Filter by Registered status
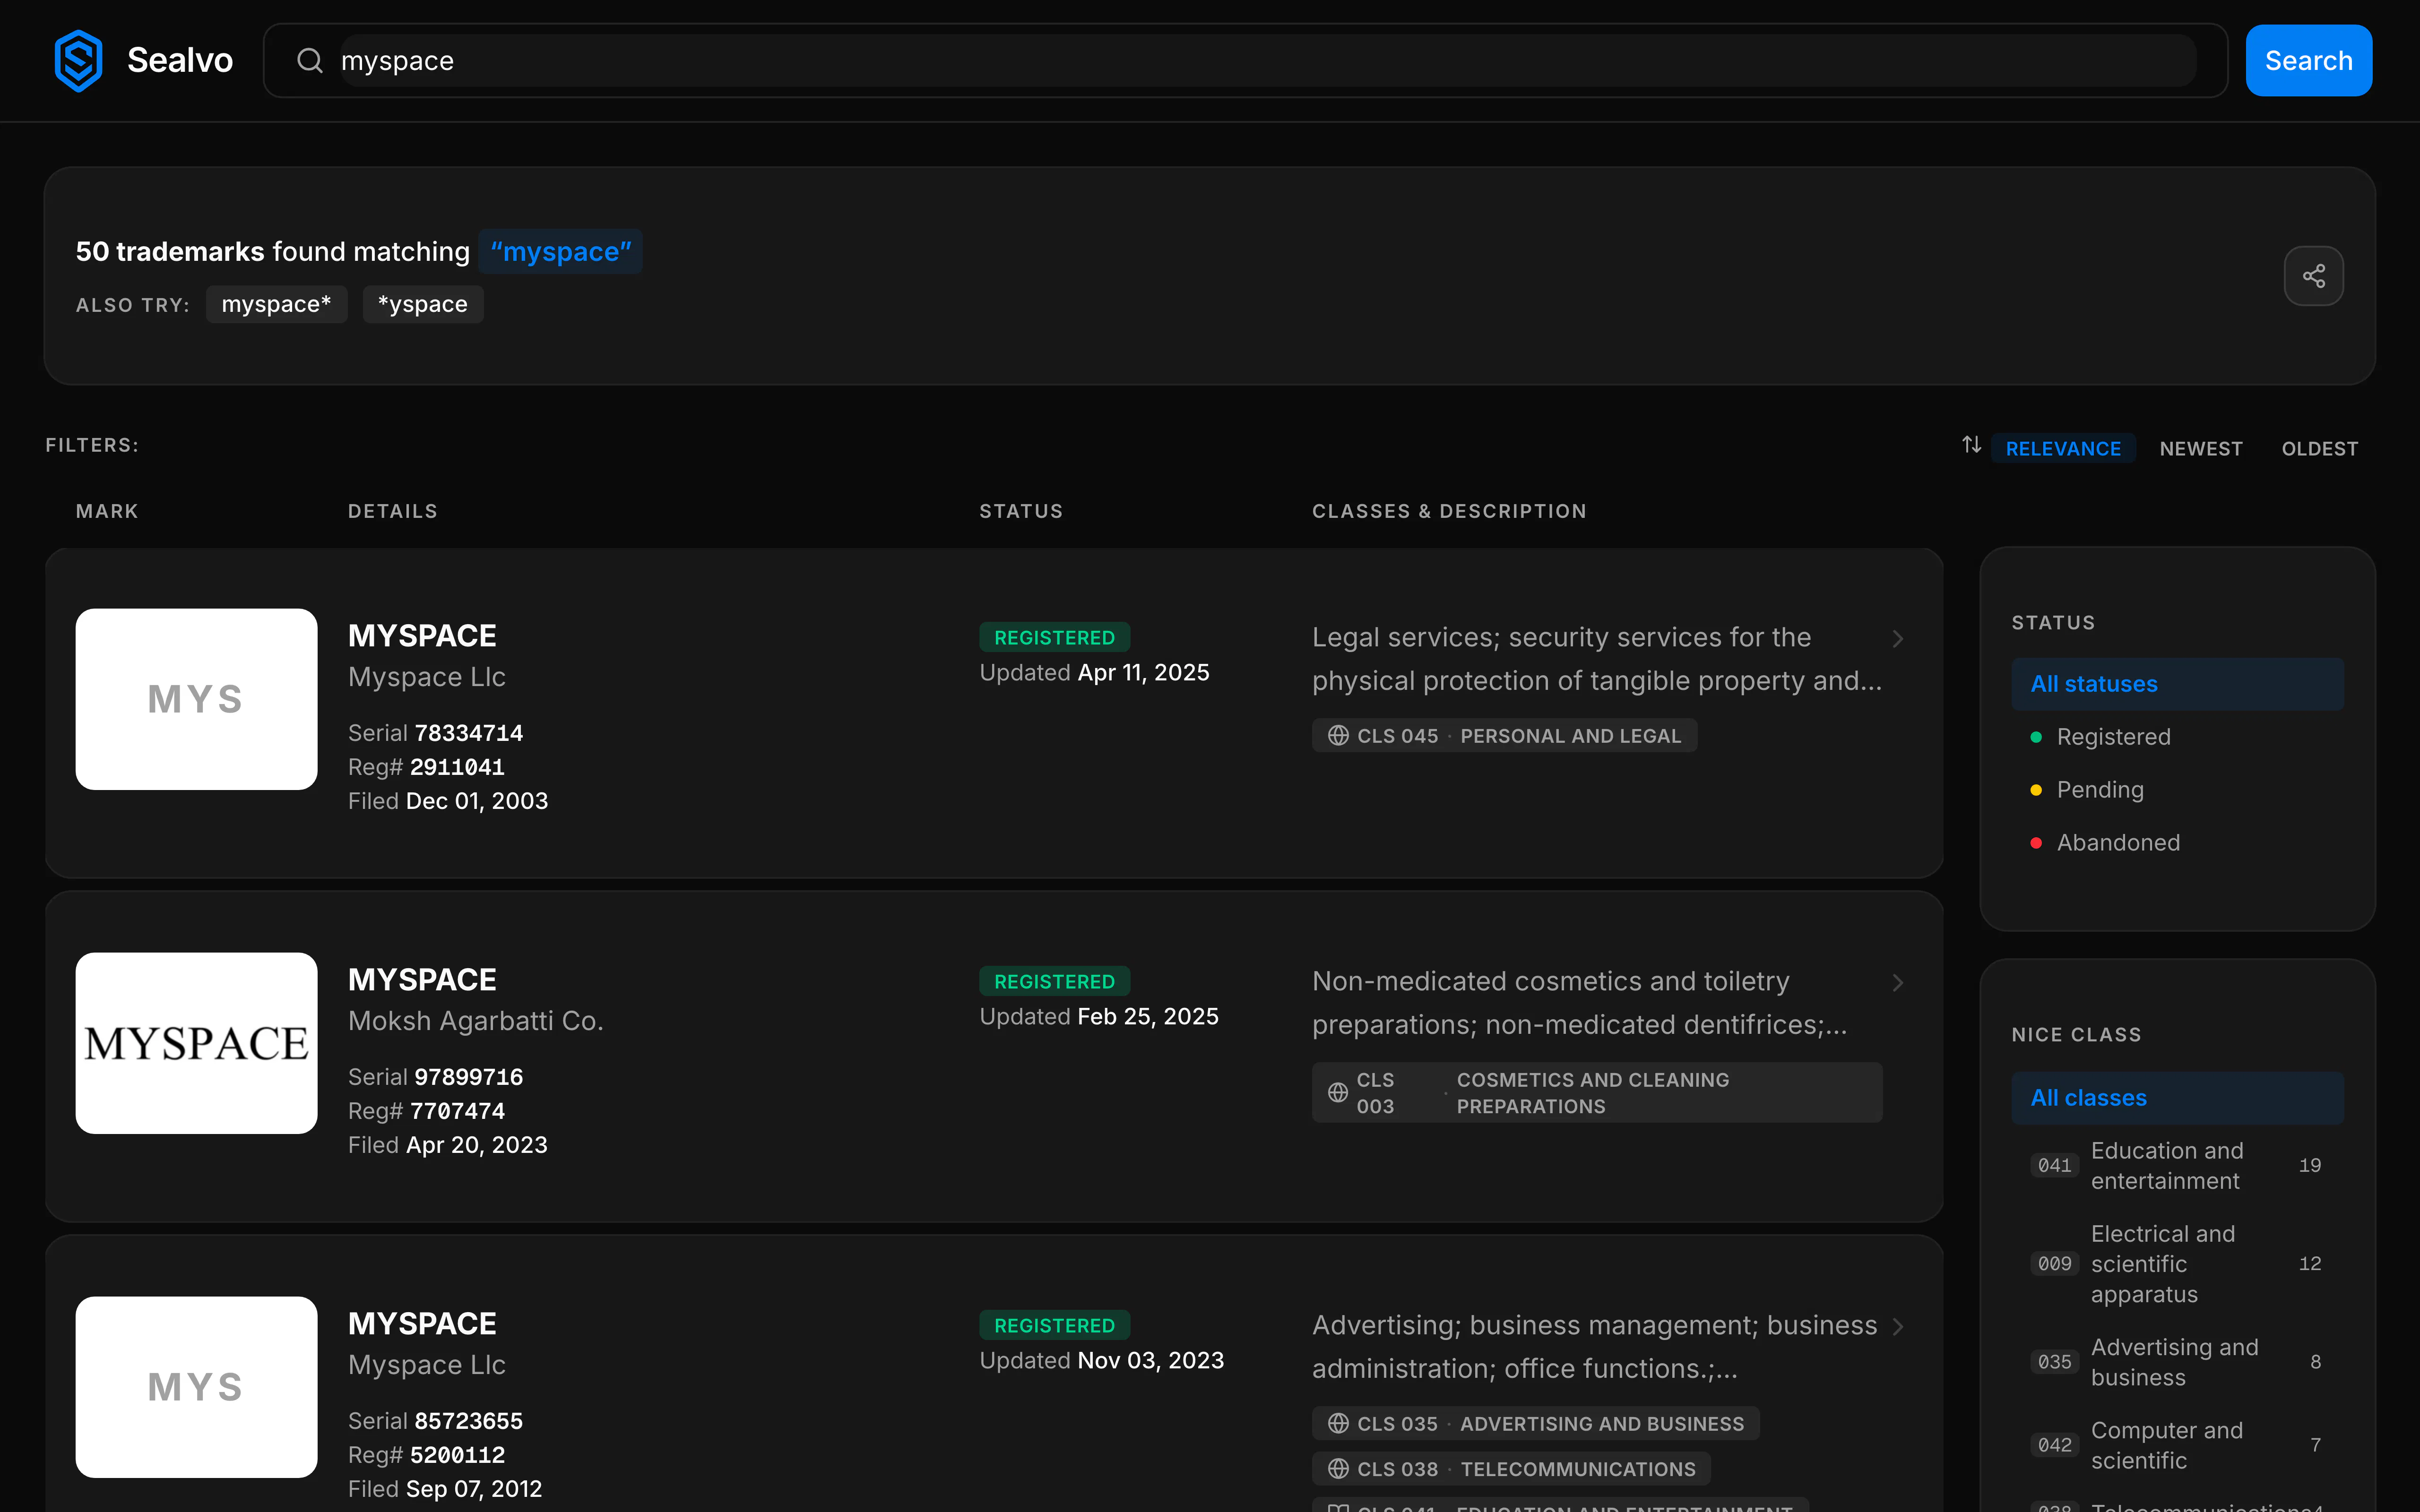 pos(2177,737)
